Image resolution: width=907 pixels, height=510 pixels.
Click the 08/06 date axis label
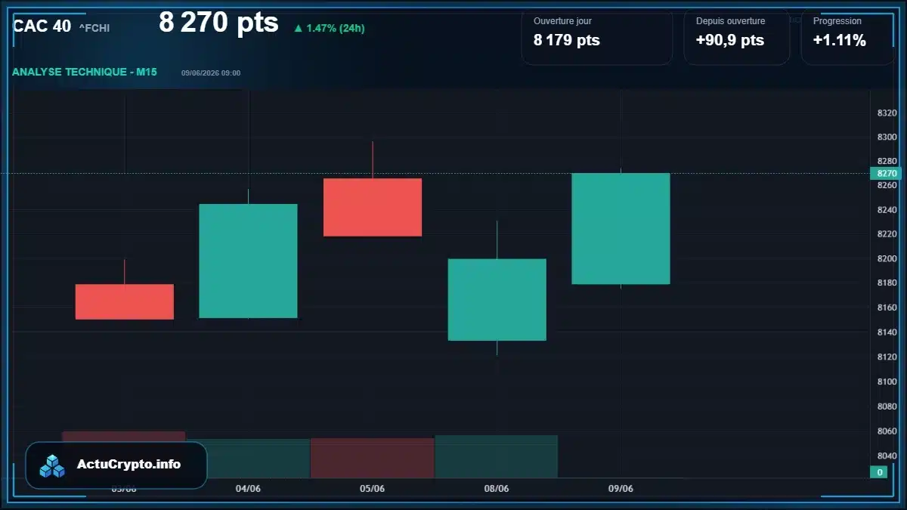497,489
